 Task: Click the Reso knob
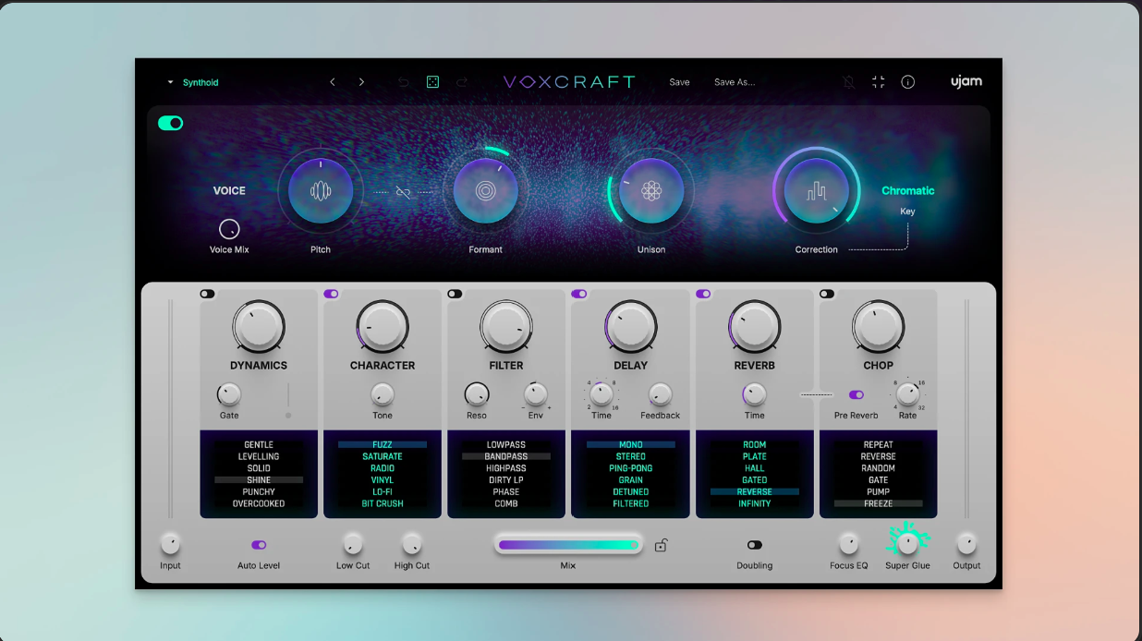477,394
